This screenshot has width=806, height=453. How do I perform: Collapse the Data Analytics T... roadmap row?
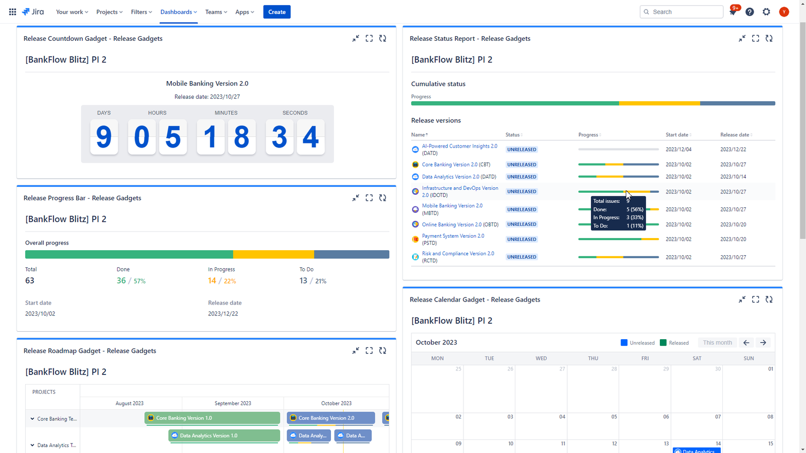tap(32, 445)
